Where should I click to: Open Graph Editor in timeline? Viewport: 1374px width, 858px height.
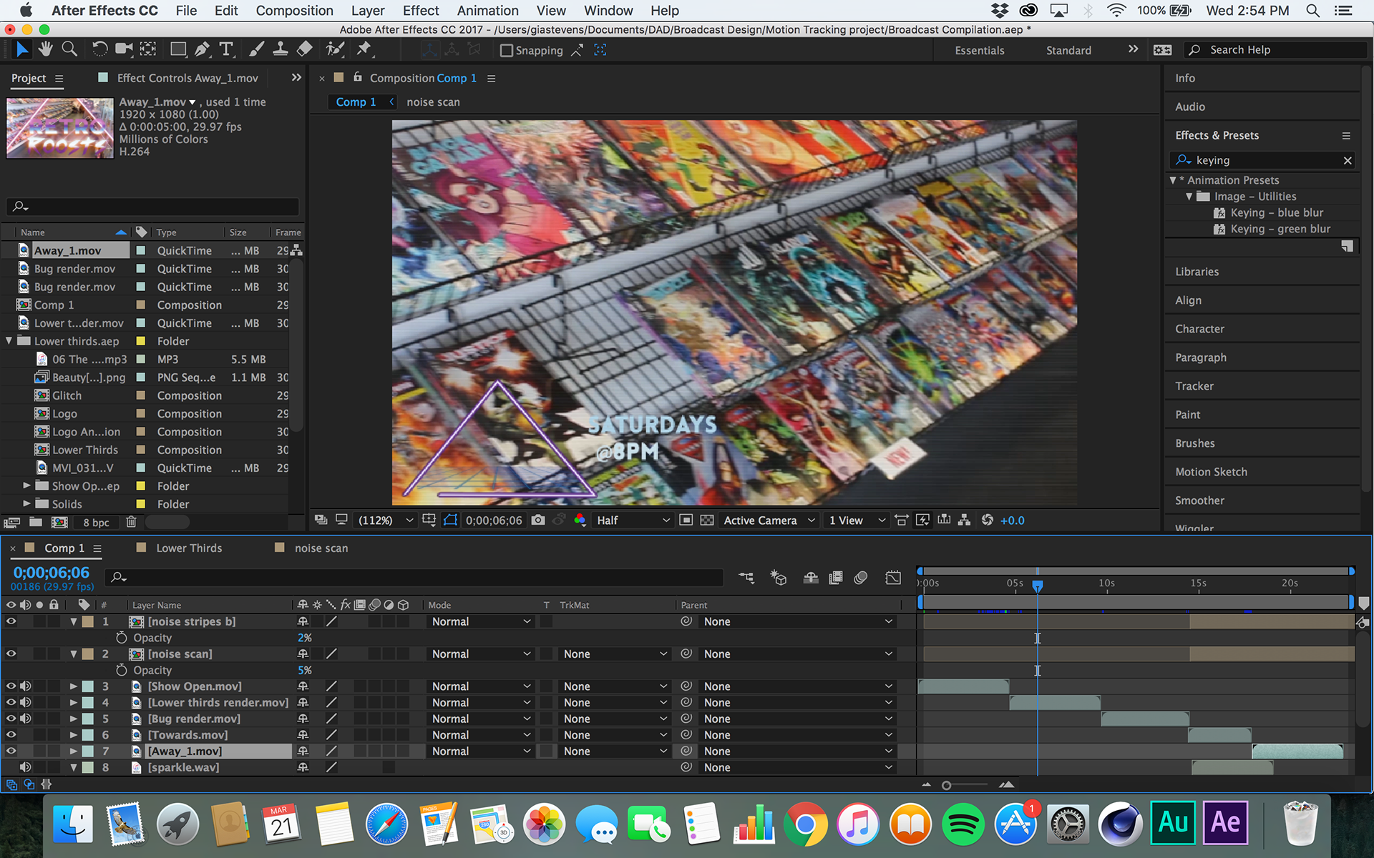893,577
